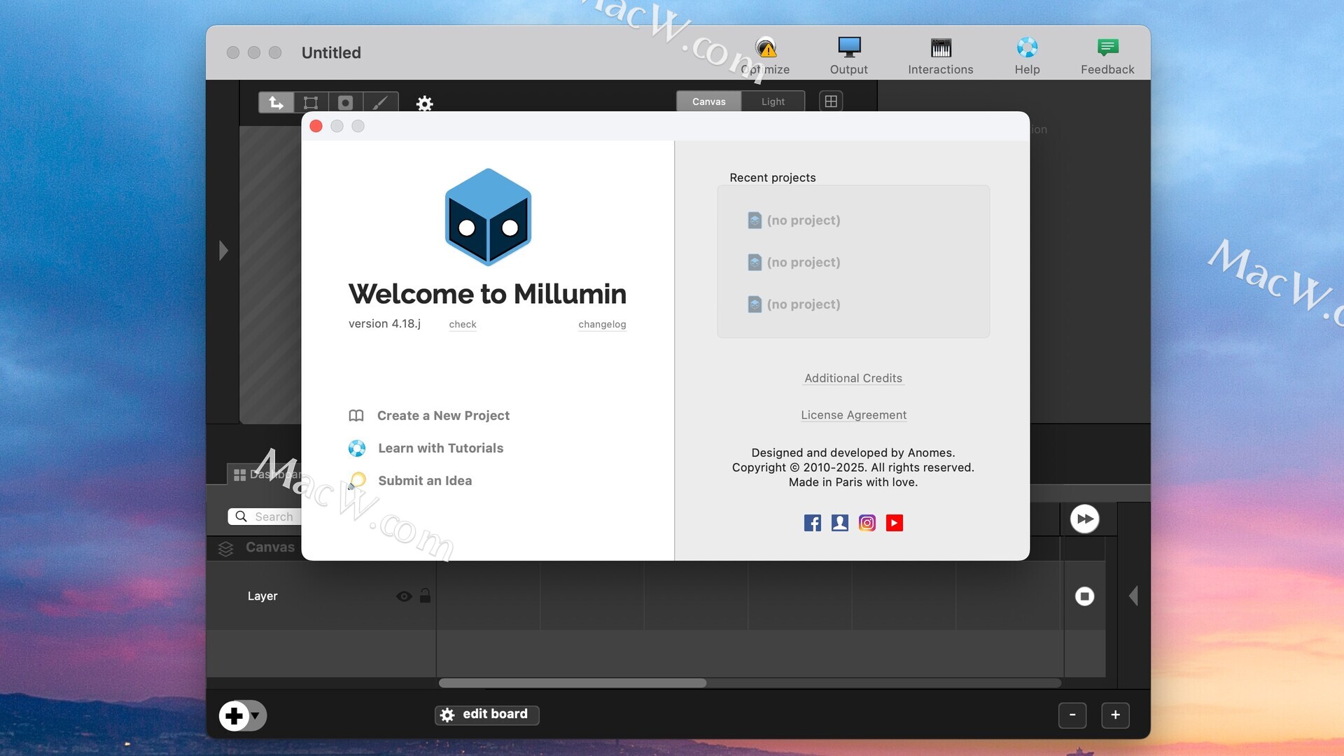The width and height of the screenshot is (1344, 756).
Task: Click Create a New Project
Action: coord(443,415)
